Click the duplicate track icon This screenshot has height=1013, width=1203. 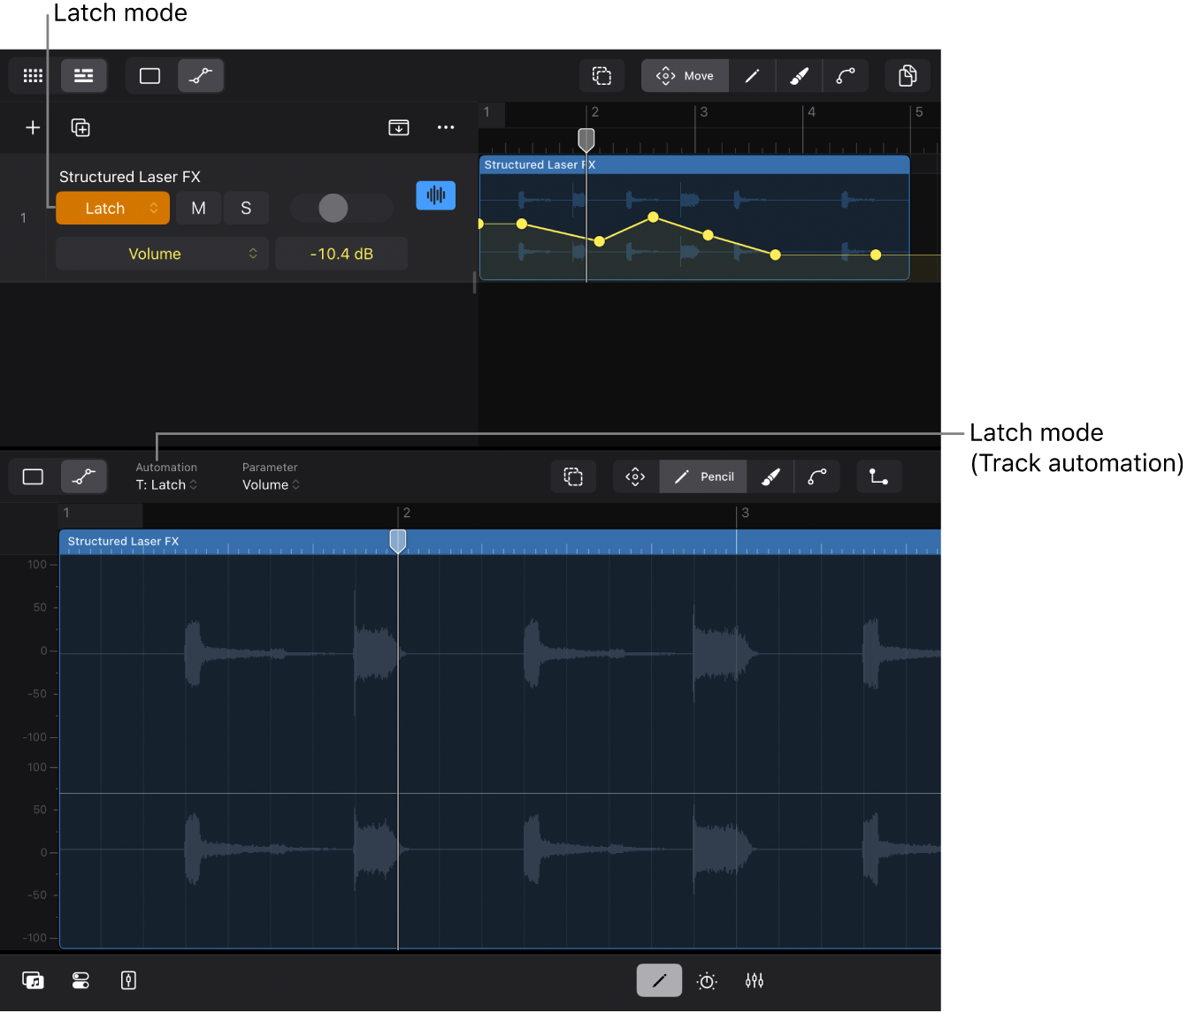[80, 127]
